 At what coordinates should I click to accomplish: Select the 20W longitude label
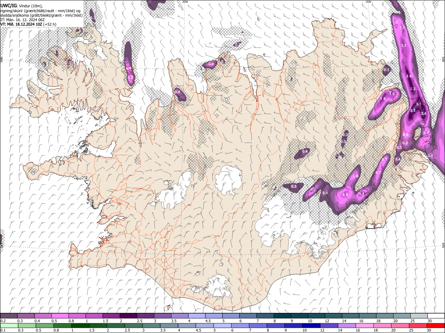click(x=185, y=2)
